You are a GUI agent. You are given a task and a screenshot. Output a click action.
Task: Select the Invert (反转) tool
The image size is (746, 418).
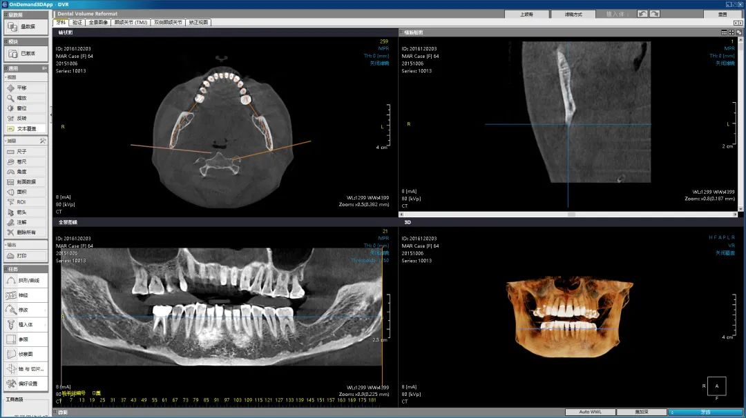(x=26, y=118)
